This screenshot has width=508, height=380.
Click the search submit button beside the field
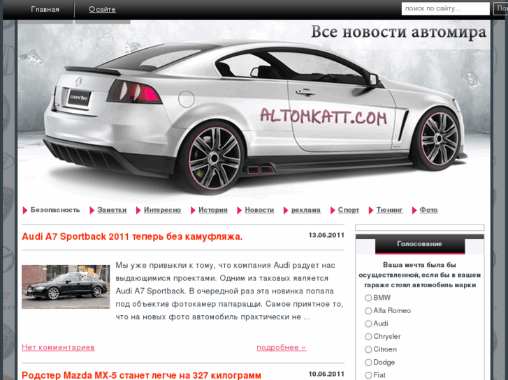(x=501, y=9)
